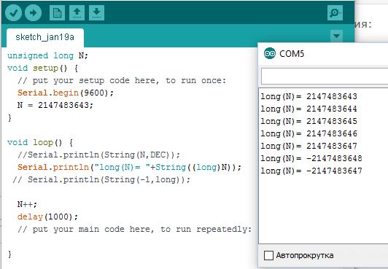Select the sketch_jan19a tab
The height and width of the screenshot is (269, 388).
[45, 37]
